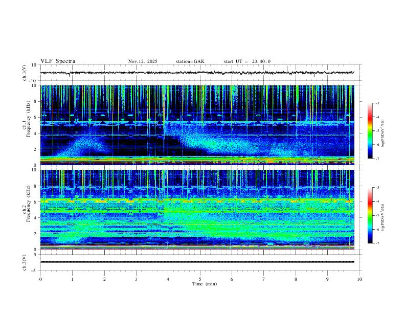Click the ch.1 frequency axis "6" tick label

[35, 117]
